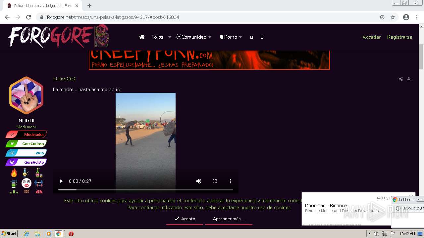Expand the Porno dropdown arrow
Image resolution: width=424 pixels, height=238 pixels.
click(240, 37)
